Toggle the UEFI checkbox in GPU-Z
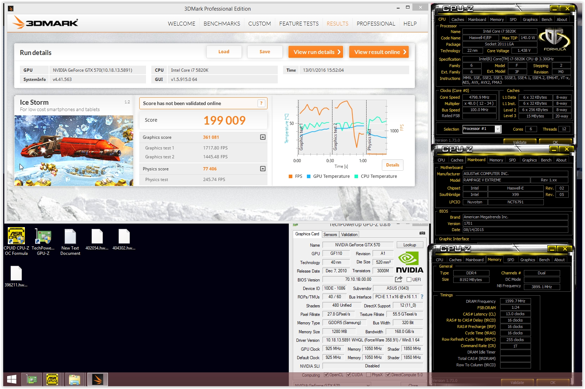This screenshot has width=585, height=389. click(409, 280)
